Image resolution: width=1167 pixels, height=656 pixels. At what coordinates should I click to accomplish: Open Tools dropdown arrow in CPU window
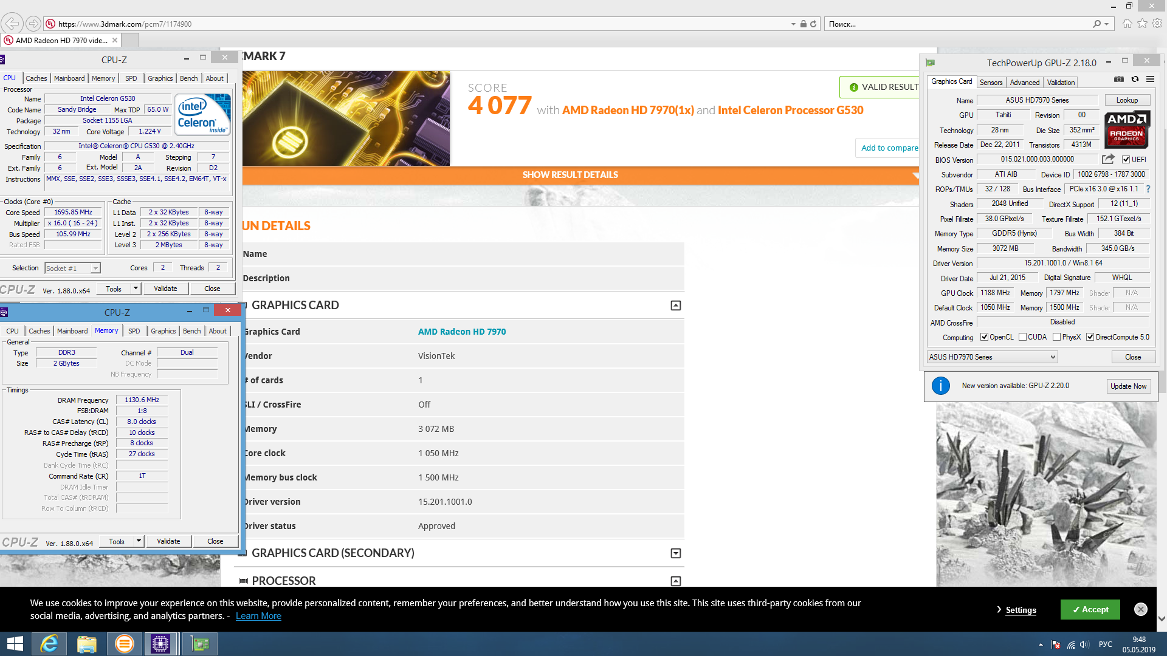136,289
